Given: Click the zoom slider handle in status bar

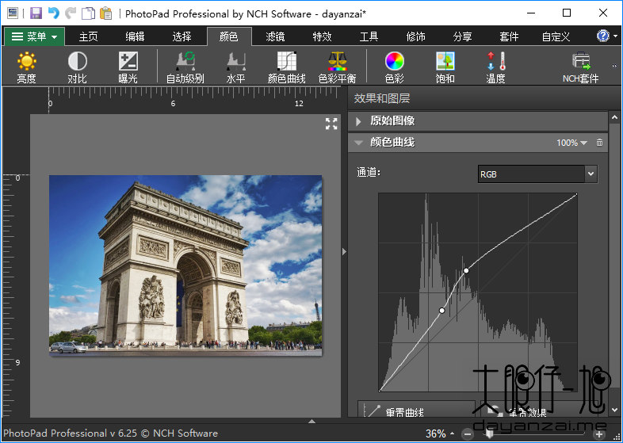Looking at the screenshot, I should click(490, 434).
